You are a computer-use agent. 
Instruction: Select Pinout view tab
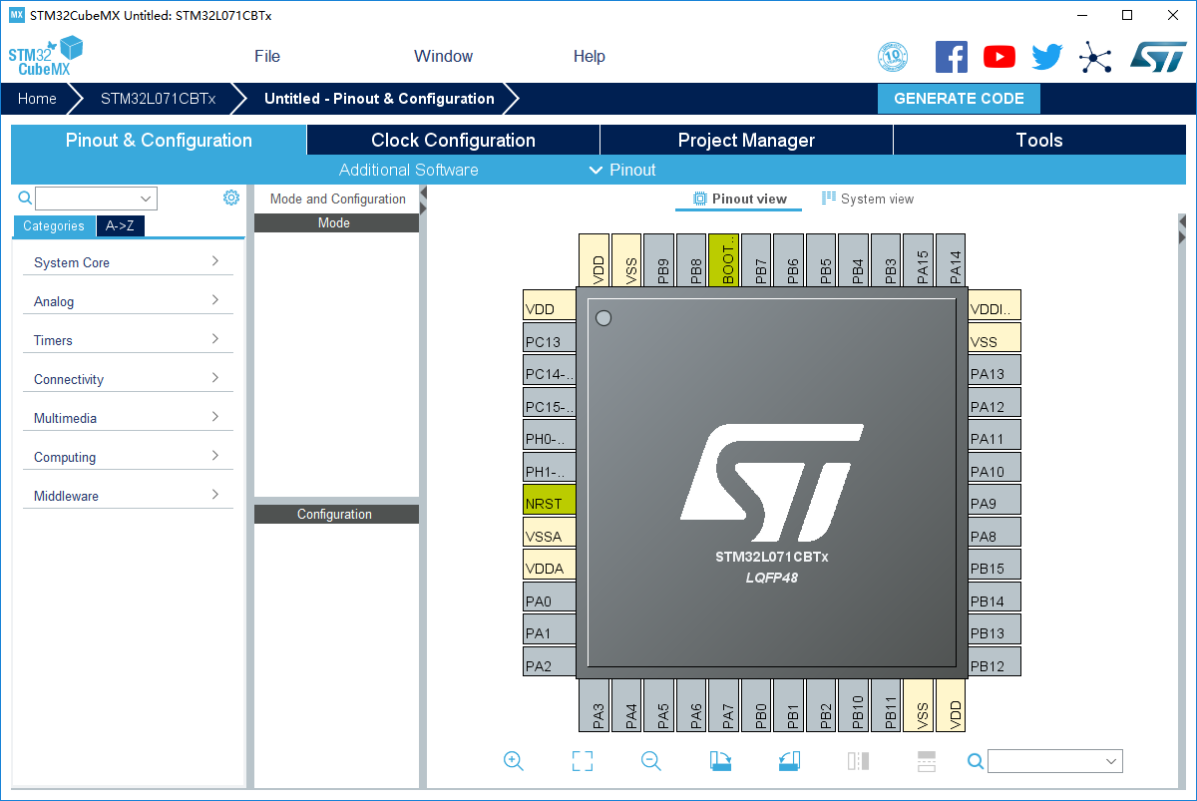739,199
